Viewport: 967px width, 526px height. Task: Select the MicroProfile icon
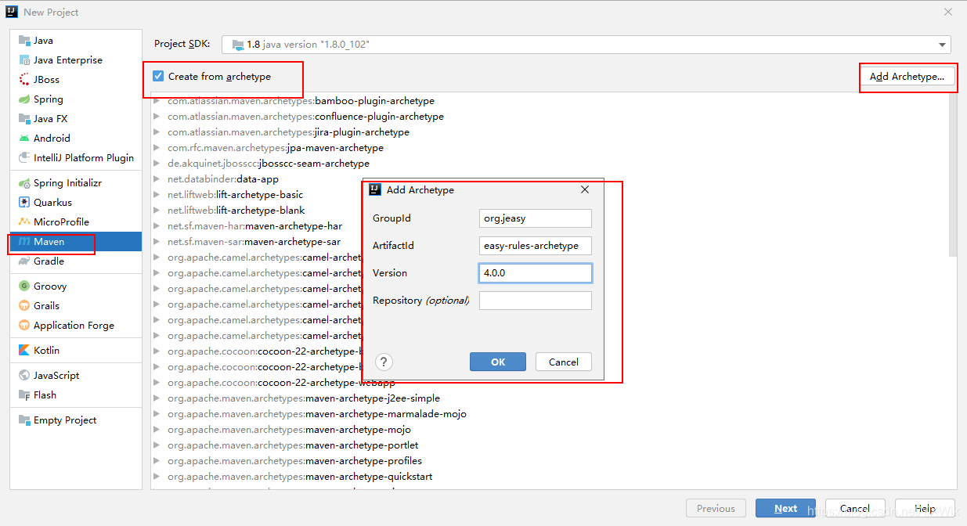click(24, 222)
